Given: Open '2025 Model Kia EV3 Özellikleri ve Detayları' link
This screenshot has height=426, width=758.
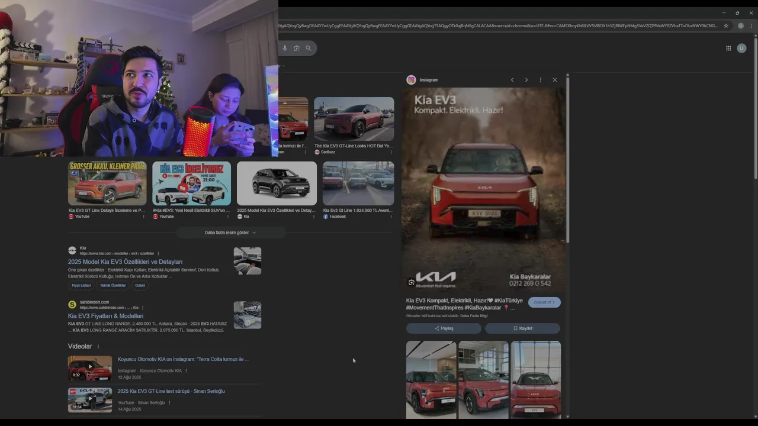Looking at the screenshot, I should 125,262.
